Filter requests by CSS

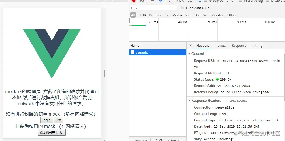click(x=158, y=15)
